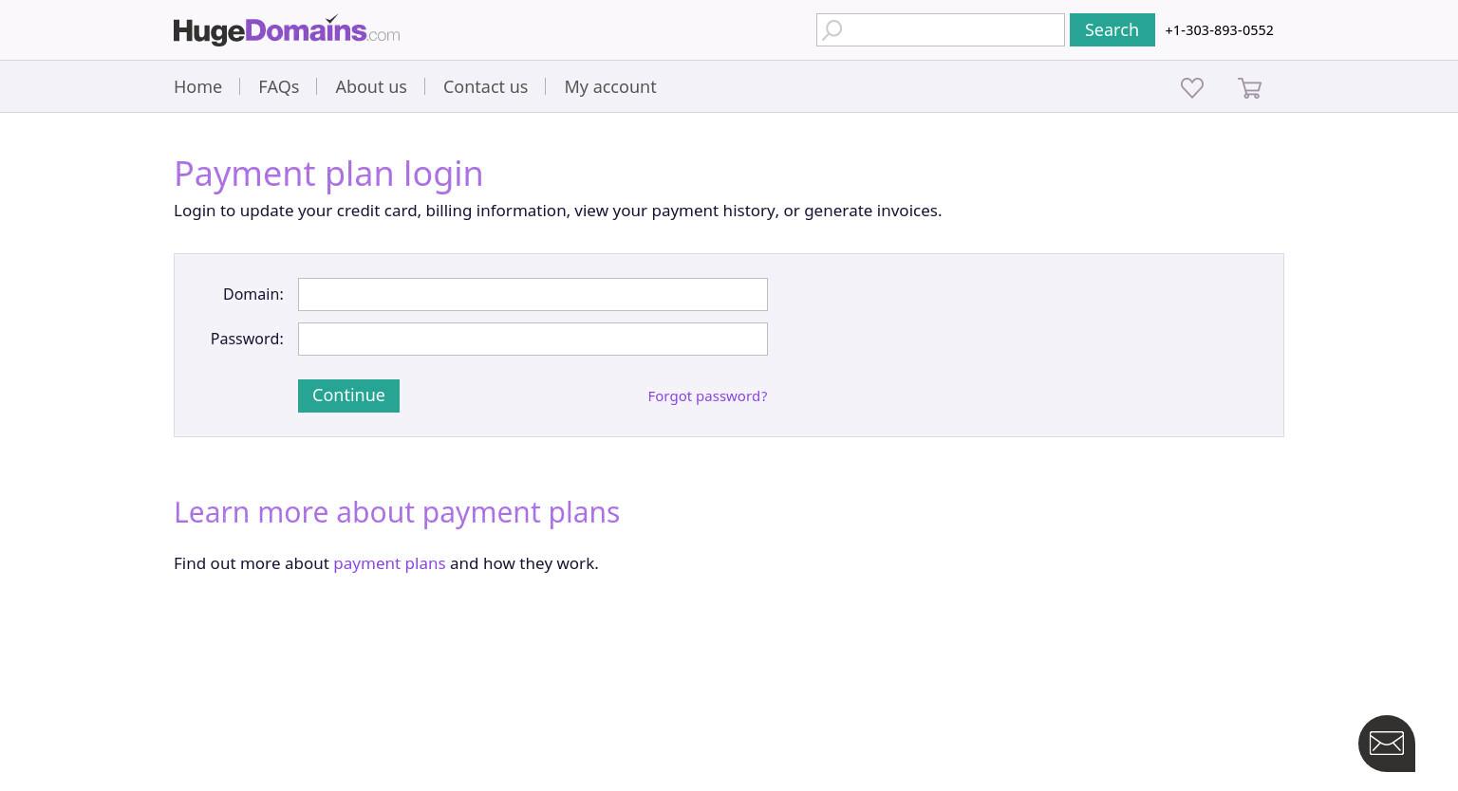
Task: Click the Search button
Action: tap(1112, 29)
